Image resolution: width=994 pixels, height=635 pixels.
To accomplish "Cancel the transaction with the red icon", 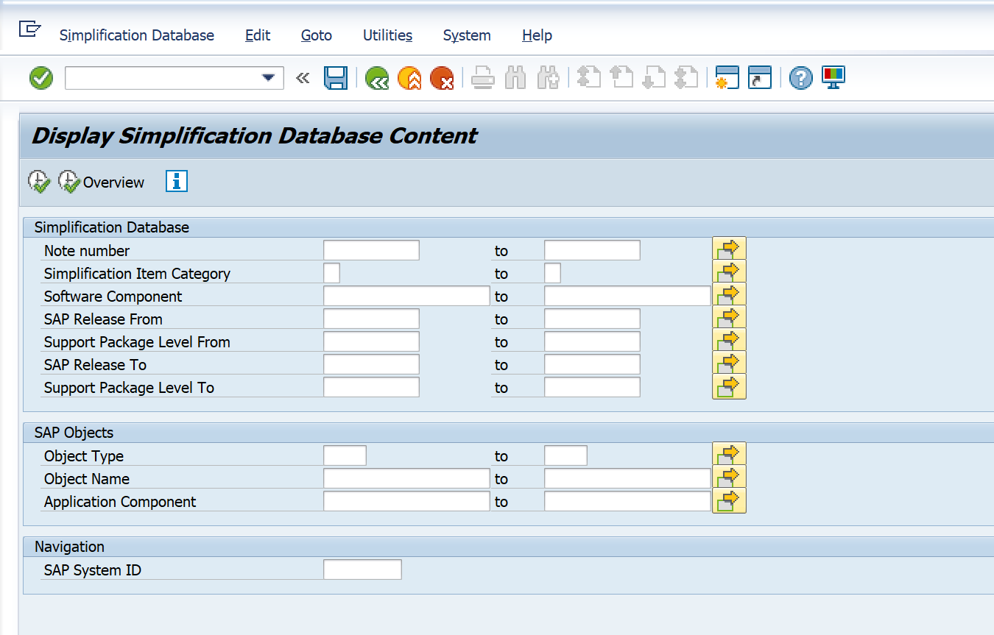I will [442, 77].
